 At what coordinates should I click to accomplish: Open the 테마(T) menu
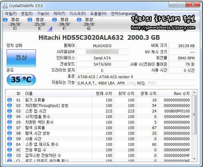point(59,14)
